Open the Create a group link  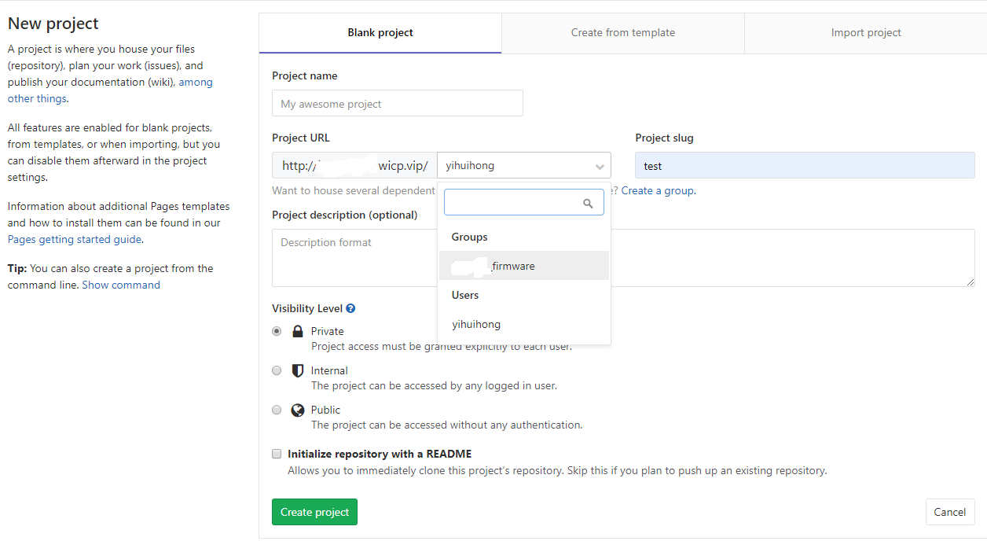tap(658, 190)
